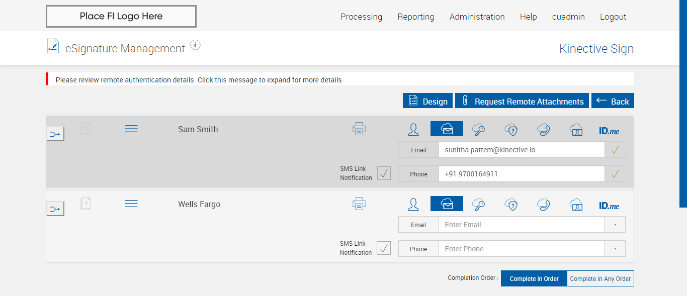Click the Design button
687x296 pixels.
tap(427, 101)
